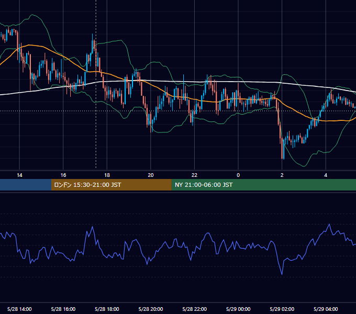Click the 14 hour label on price chart axis

[19, 175]
